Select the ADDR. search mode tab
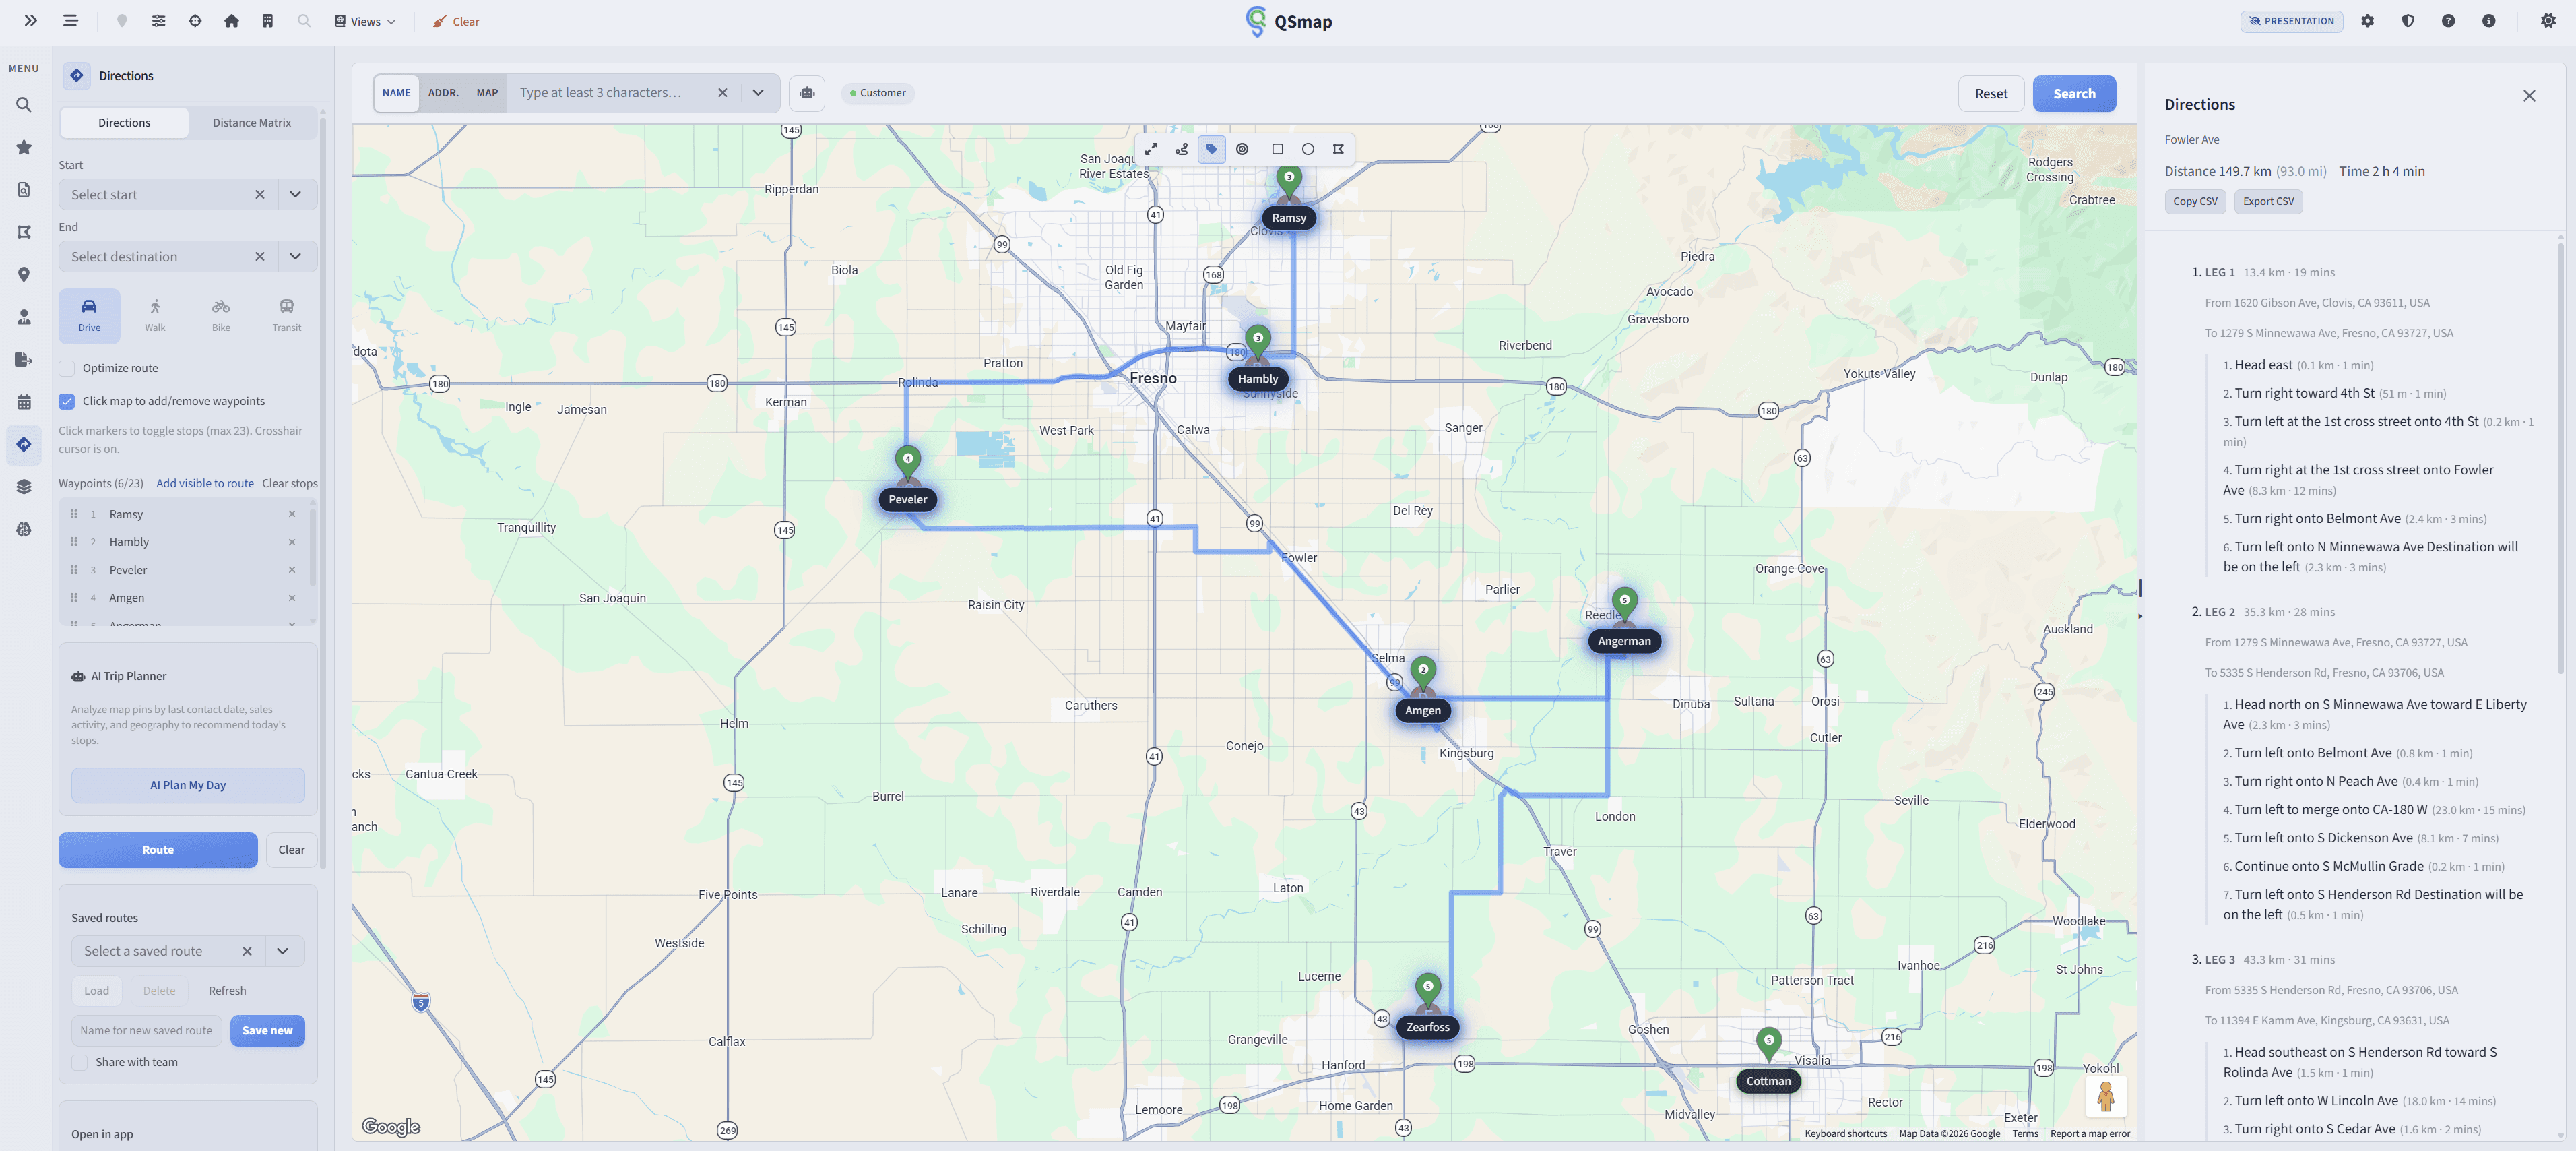Image resolution: width=2576 pixels, height=1151 pixels. [x=443, y=93]
